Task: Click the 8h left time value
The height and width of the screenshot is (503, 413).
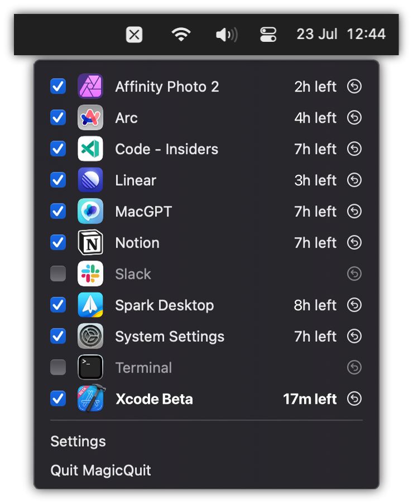Action: (x=315, y=306)
